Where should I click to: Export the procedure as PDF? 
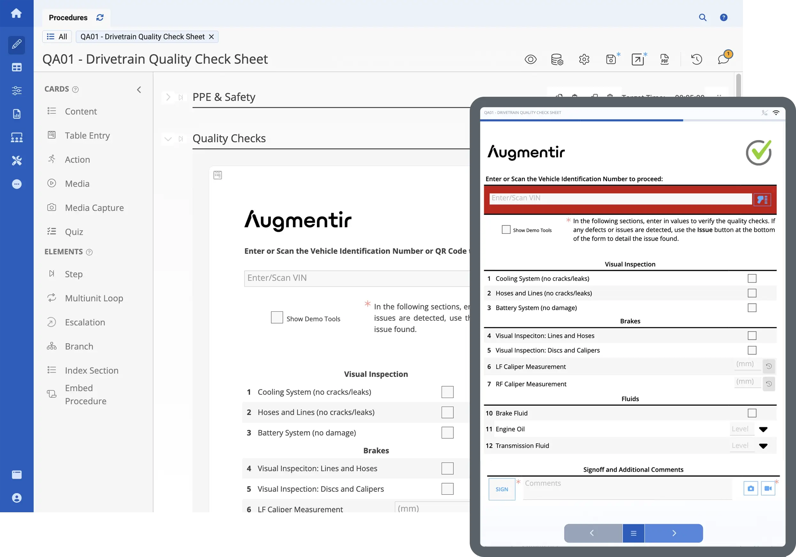point(664,59)
